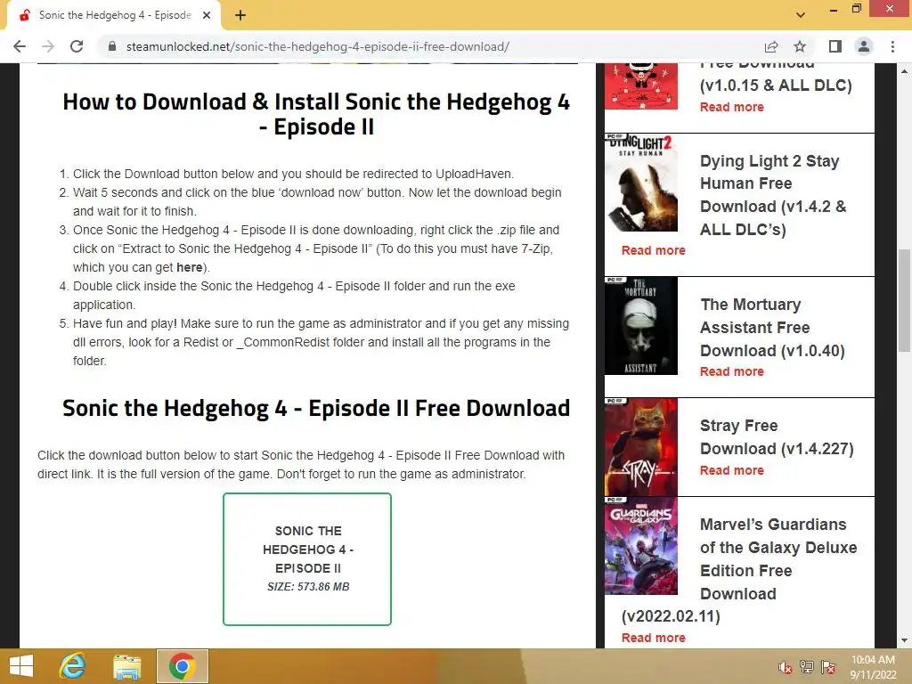
Task: Open Dying Light 2 Stay Human title
Action: click(x=772, y=195)
